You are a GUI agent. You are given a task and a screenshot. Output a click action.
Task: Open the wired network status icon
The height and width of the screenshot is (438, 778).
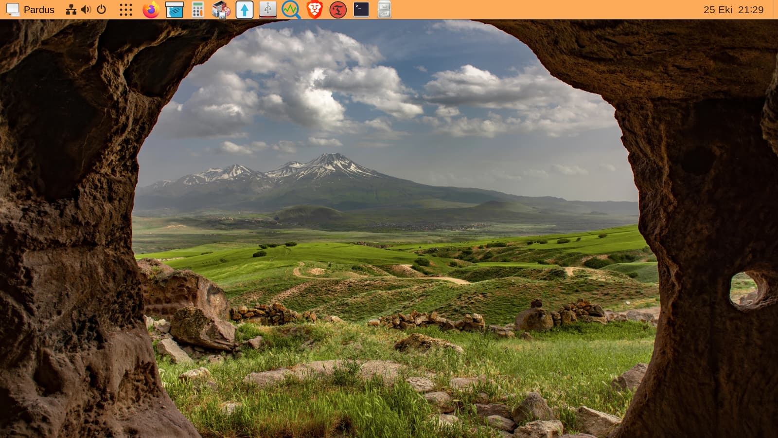[71, 10]
